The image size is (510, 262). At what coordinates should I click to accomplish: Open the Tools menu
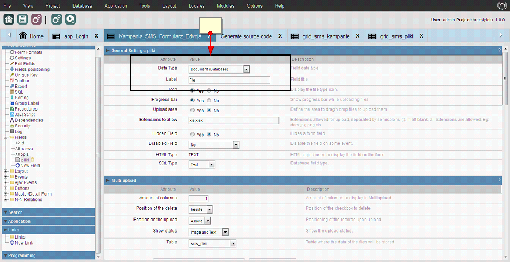point(145,6)
